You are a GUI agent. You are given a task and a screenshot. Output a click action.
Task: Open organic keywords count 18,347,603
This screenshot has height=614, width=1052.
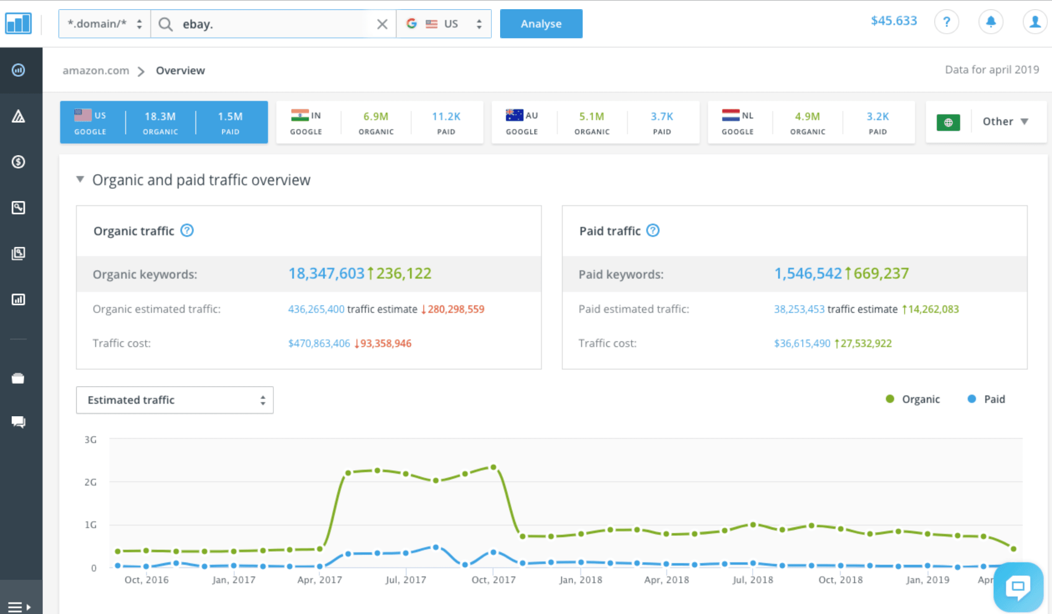click(326, 274)
